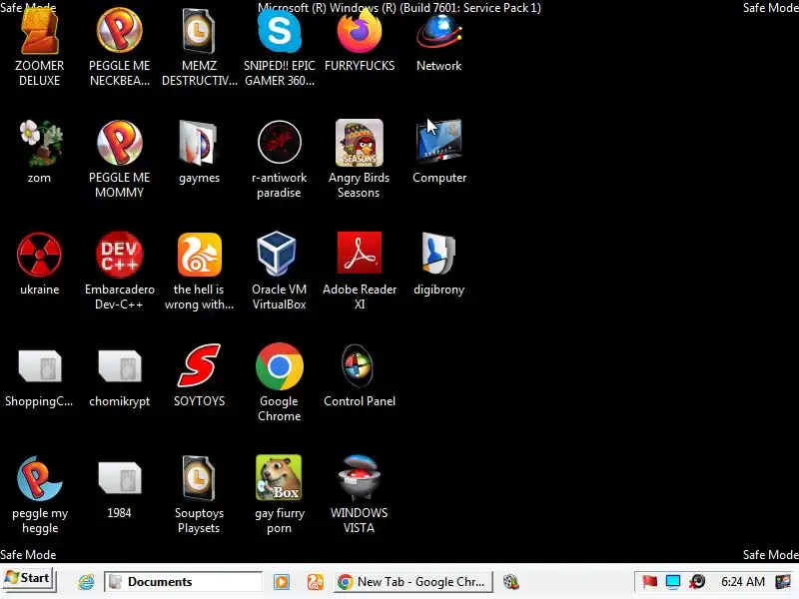This screenshot has width=799, height=599.
Task: Click the peggle my heggle icon
Action: click(x=39, y=478)
